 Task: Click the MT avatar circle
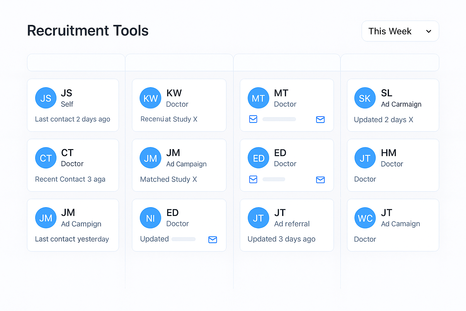click(258, 98)
